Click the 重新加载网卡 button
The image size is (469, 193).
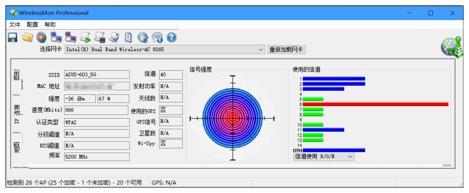coord(286,49)
